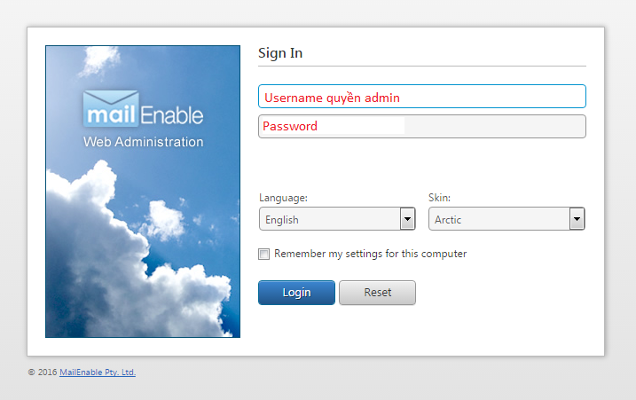The image size is (636, 400).
Task: Click the Language: label
Action: pos(283,198)
